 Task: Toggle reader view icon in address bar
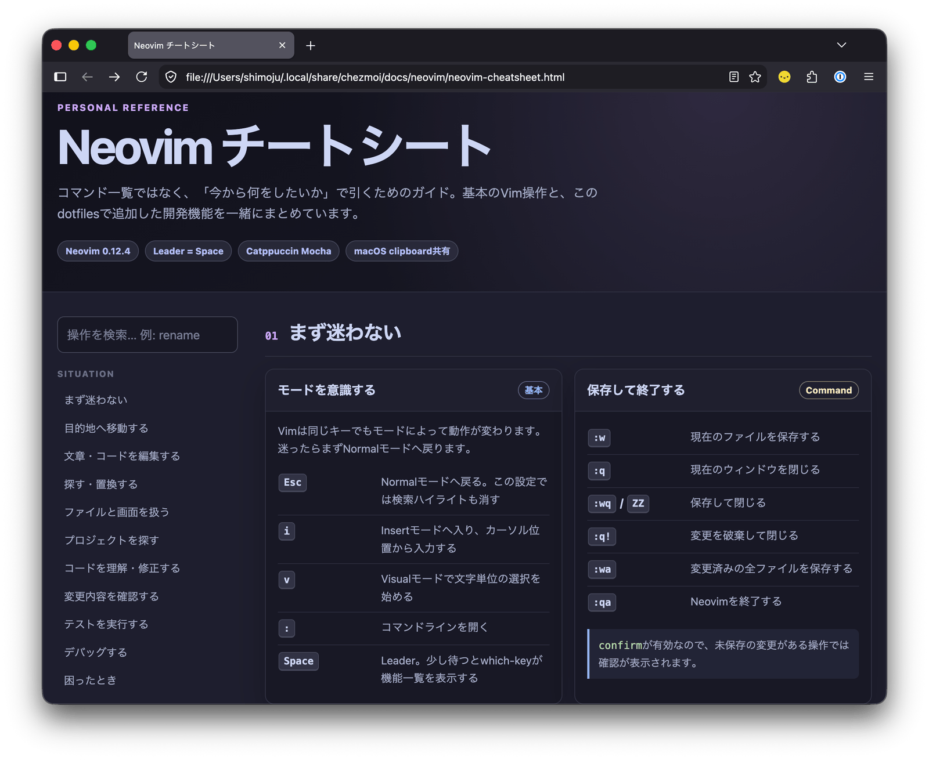click(x=734, y=77)
